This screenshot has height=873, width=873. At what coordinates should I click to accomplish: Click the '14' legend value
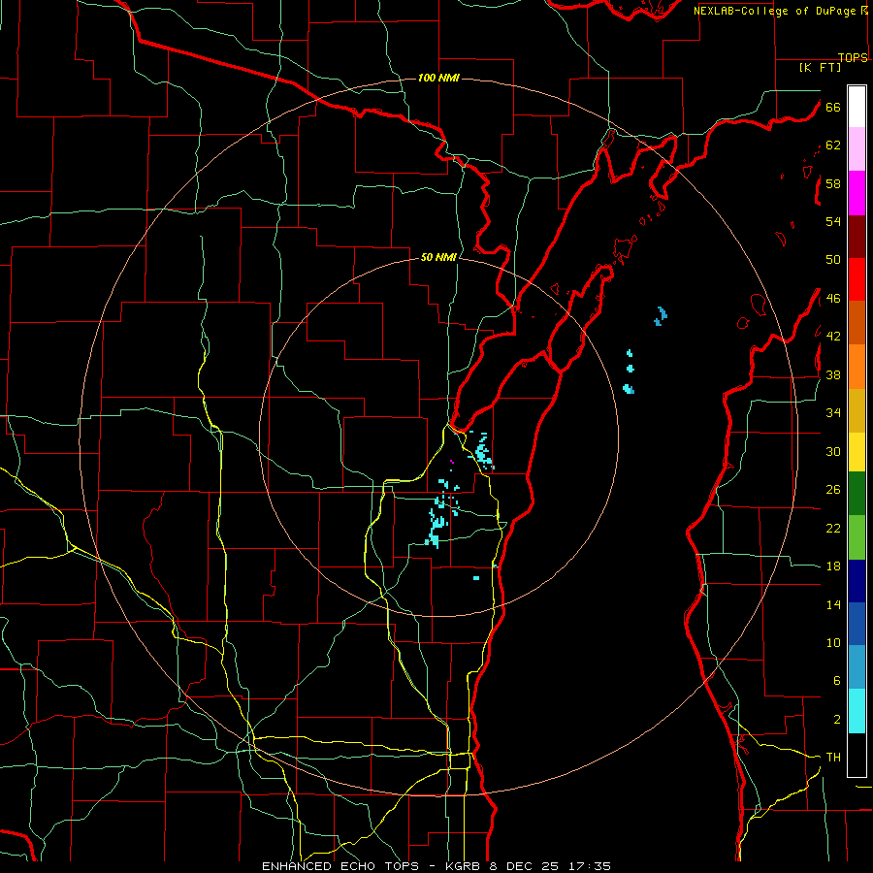pos(833,604)
